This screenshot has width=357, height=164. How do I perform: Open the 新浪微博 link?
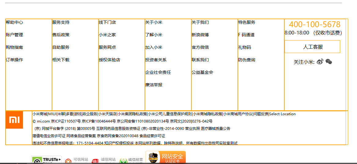200,35
